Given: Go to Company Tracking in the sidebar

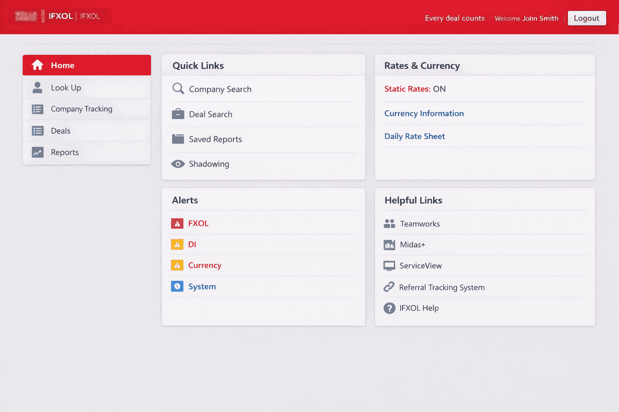Looking at the screenshot, I should [x=81, y=109].
